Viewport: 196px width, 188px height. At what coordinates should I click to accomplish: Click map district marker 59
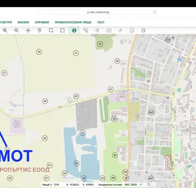coord(45,101)
